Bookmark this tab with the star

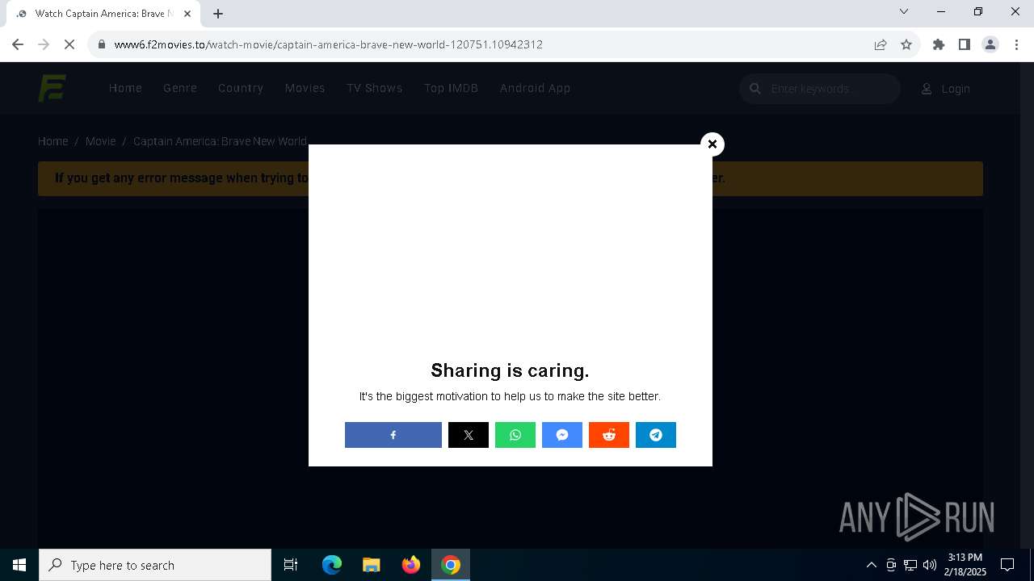906,44
